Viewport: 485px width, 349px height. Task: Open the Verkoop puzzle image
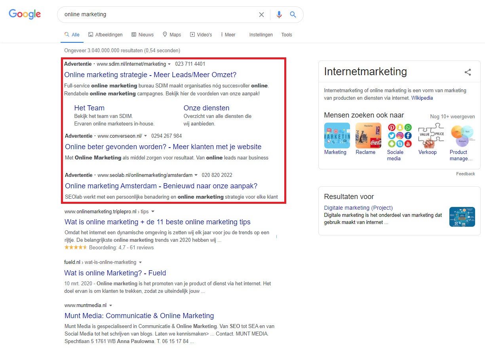click(431, 135)
